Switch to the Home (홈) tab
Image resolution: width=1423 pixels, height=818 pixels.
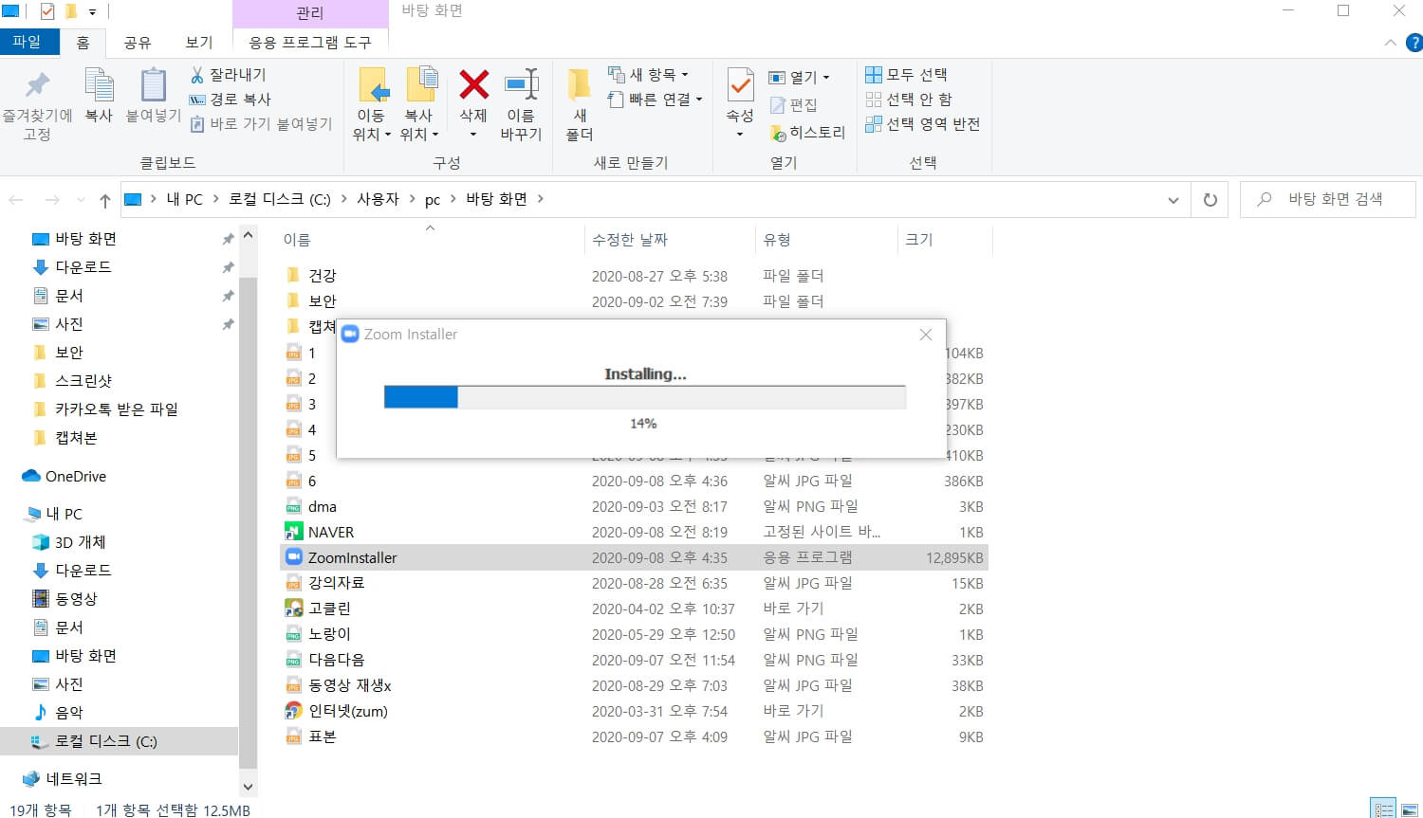(x=83, y=43)
